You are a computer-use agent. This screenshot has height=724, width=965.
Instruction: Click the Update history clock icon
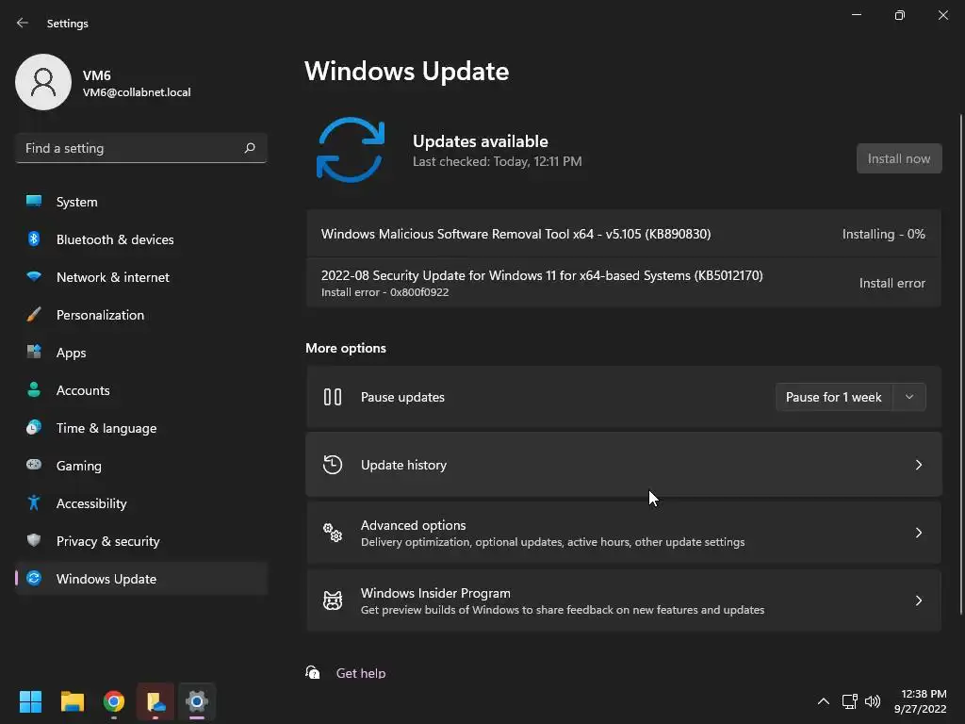pos(333,465)
